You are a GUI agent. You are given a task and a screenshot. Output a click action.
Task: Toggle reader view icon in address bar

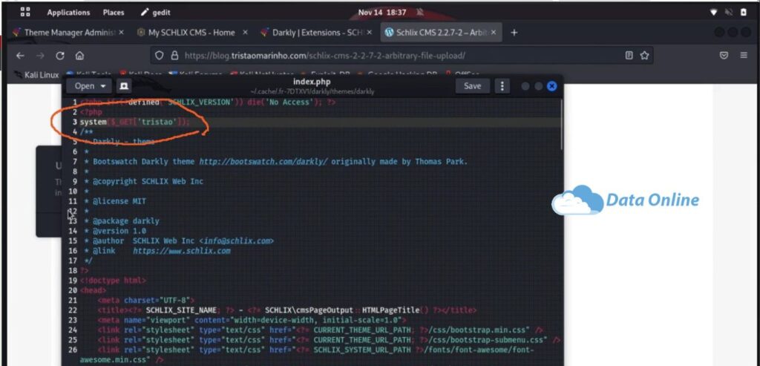point(629,56)
